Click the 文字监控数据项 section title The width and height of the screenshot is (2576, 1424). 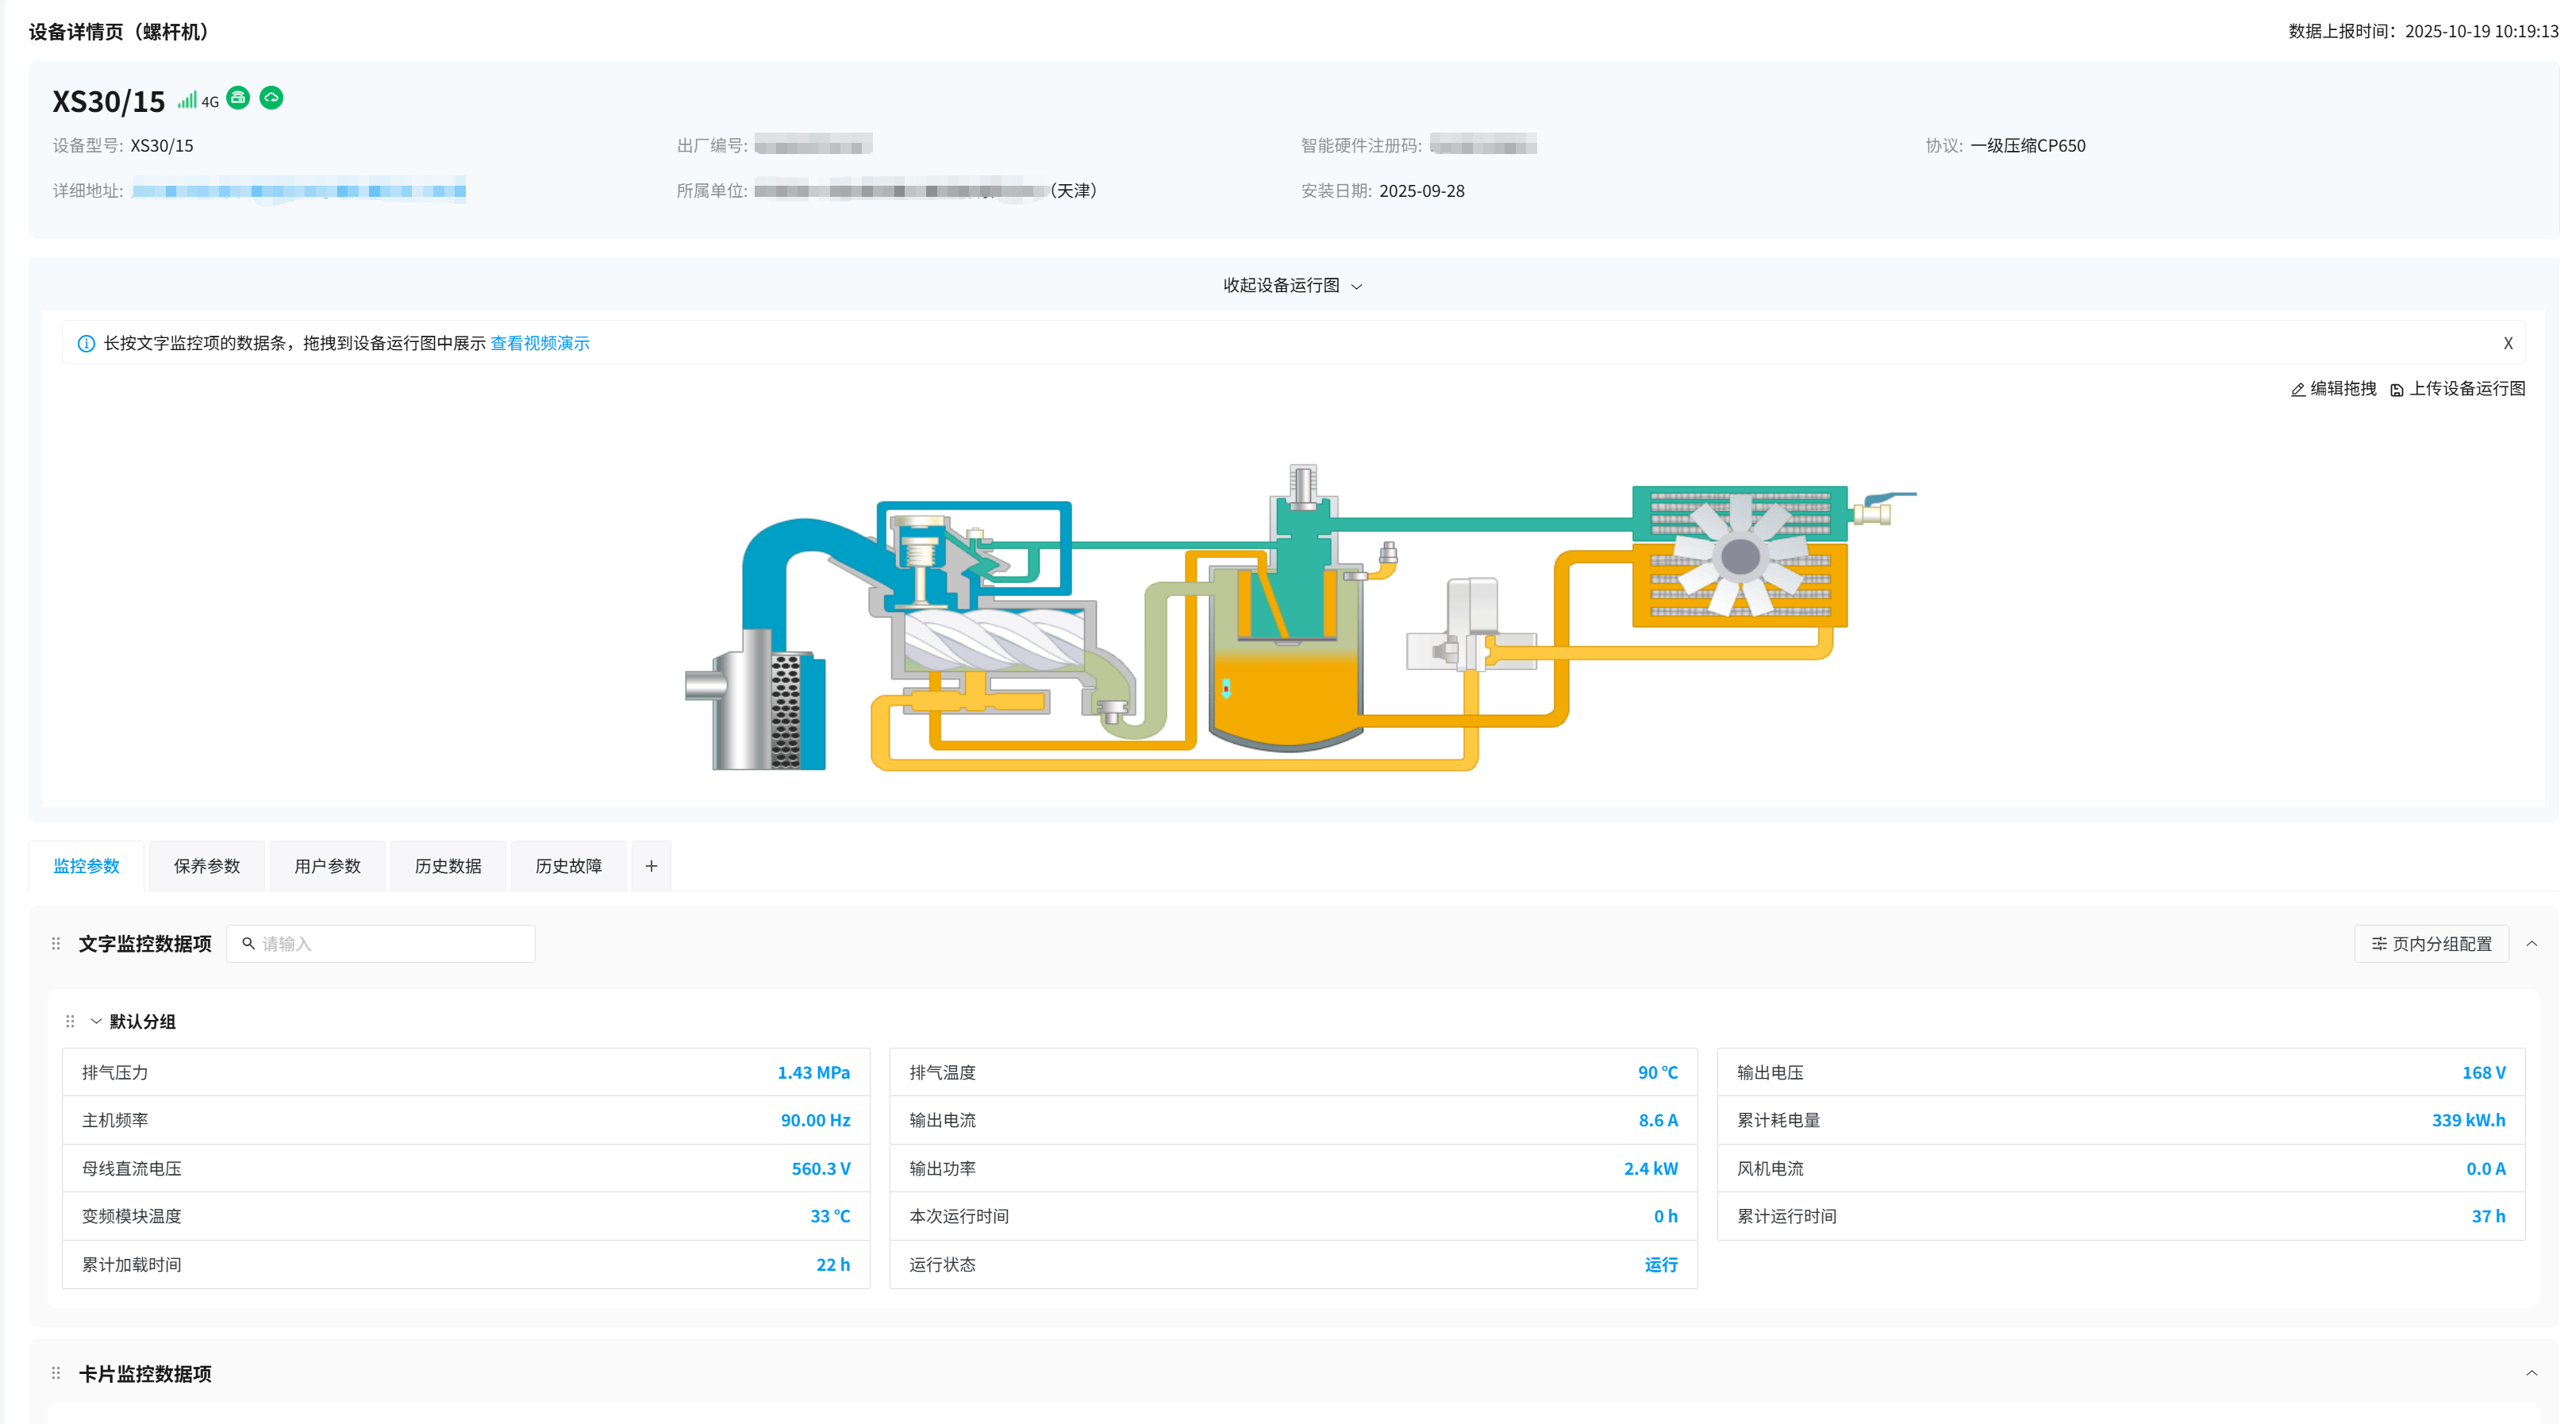tap(145, 943)
